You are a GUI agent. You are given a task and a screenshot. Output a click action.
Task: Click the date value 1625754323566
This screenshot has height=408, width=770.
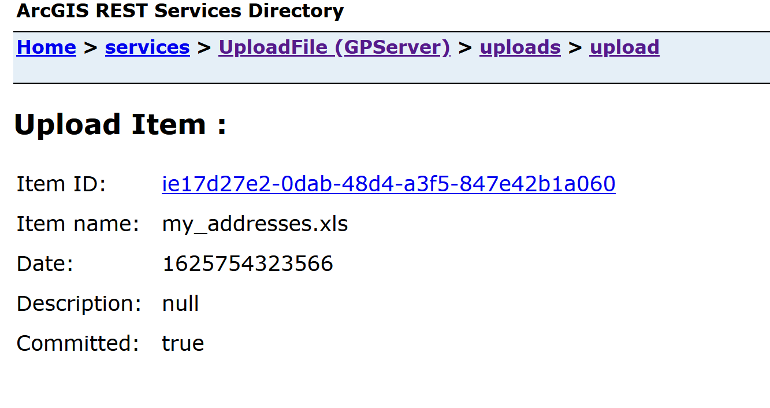(x=247, y=264)
